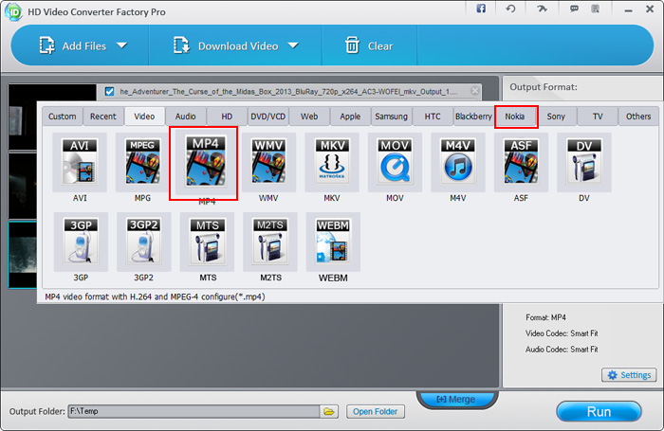This screenshot has height=431, width=664.
Task: Choose the M2TS format icon
Action: point(270,242)
